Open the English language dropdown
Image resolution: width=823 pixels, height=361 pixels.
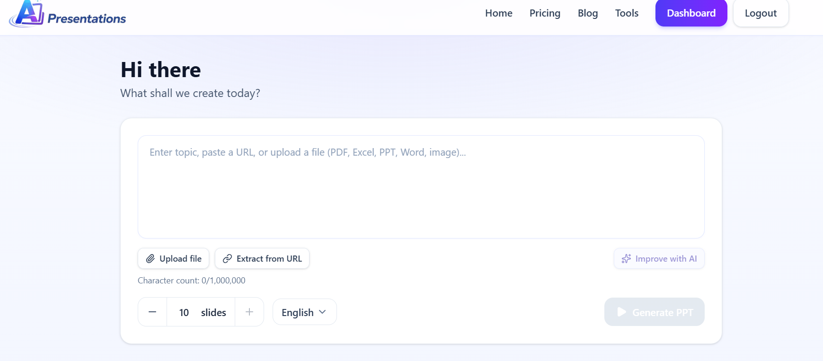(x=304, y=312)
